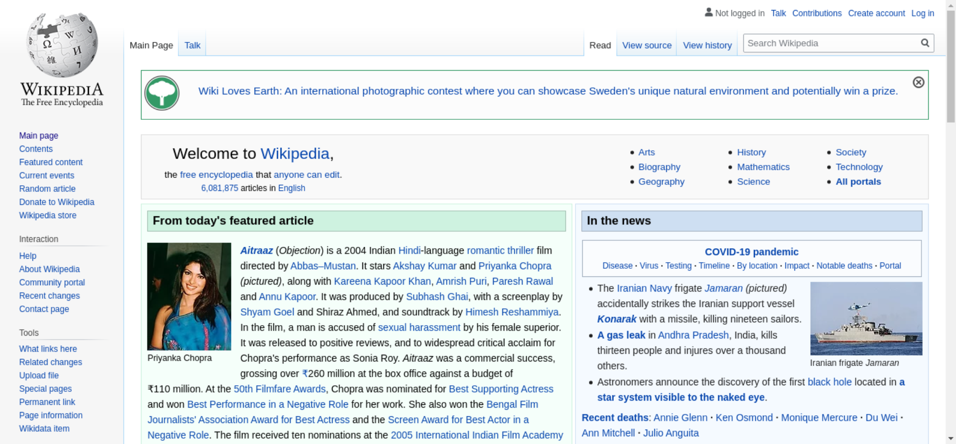956x444 pixels.
Task: Open Contents in sidebar
Action: (36, 149)
